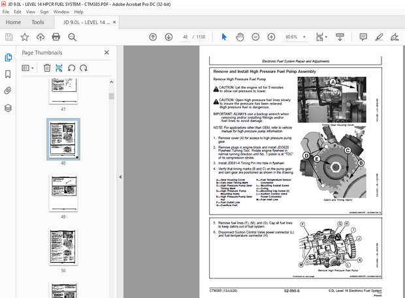Close the Page Thumbnails panel
This screenshot has width=405, height=298.
[106, 53]
